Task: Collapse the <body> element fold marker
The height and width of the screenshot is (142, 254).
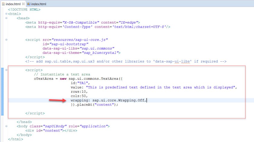Action: click(6, 126)
